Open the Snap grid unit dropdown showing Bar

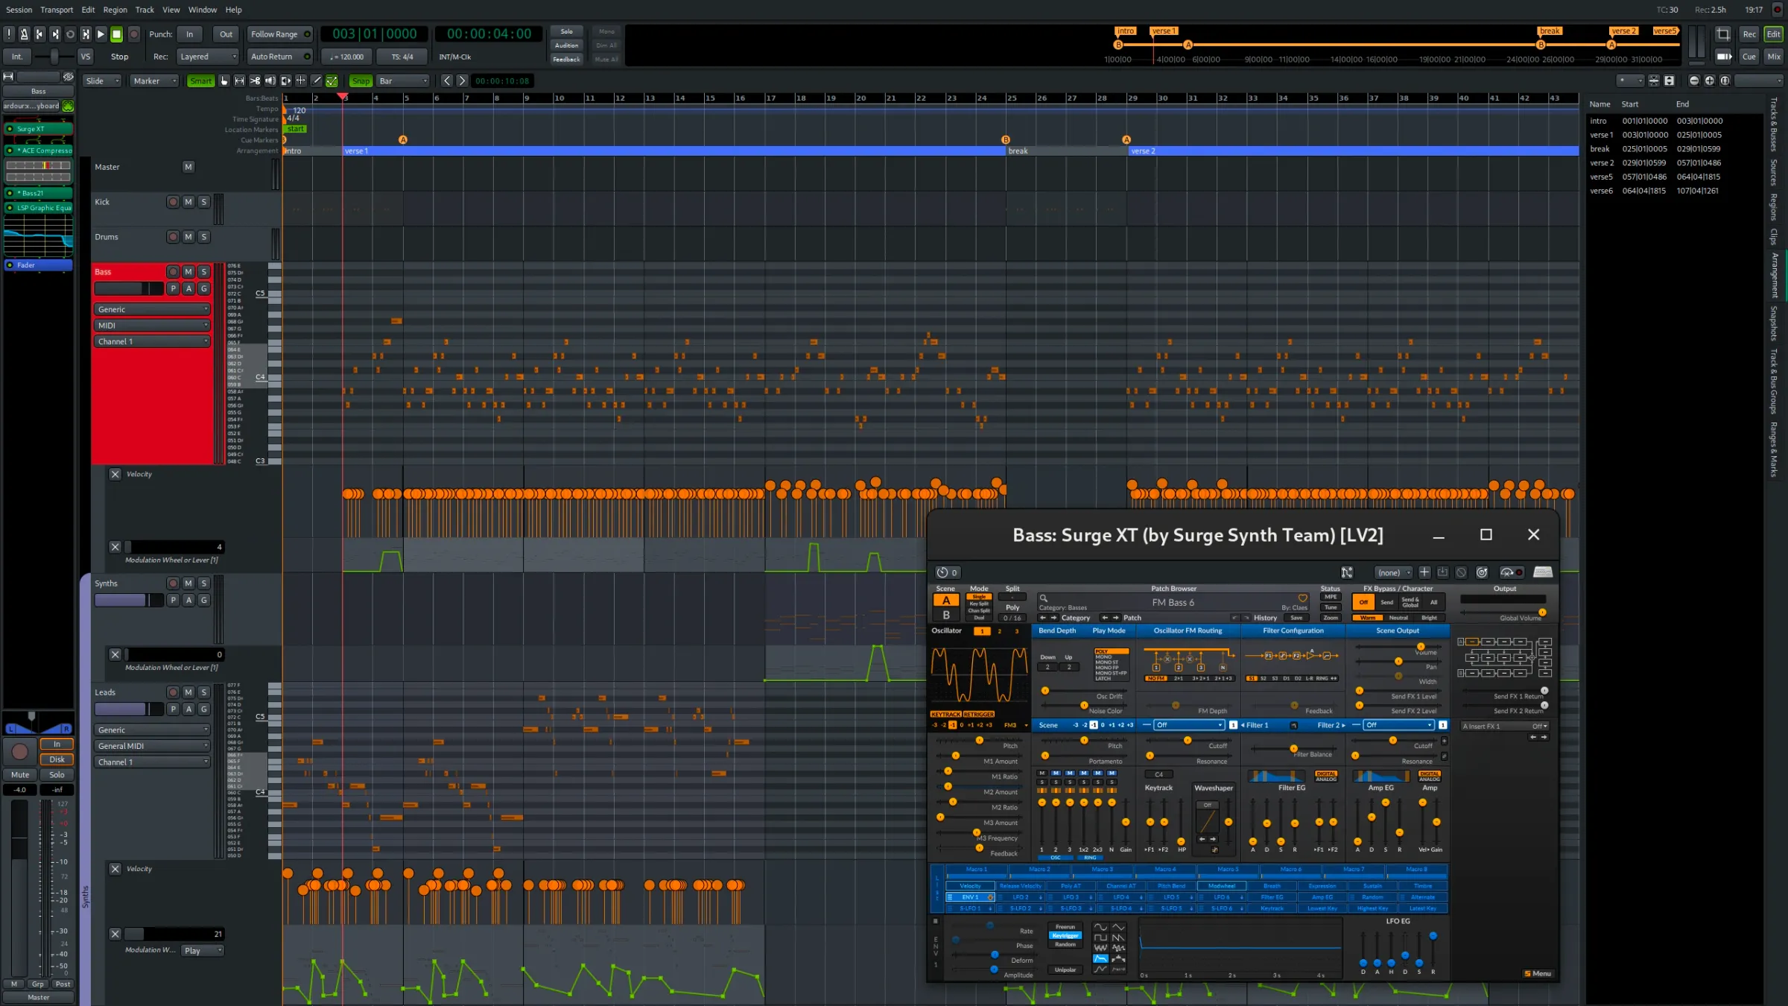pyautogui.click(x=402, y=80)
